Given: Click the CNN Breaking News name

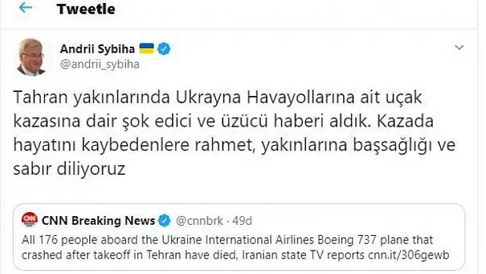Looking at the screenshot, I should (x=99, y=219).
